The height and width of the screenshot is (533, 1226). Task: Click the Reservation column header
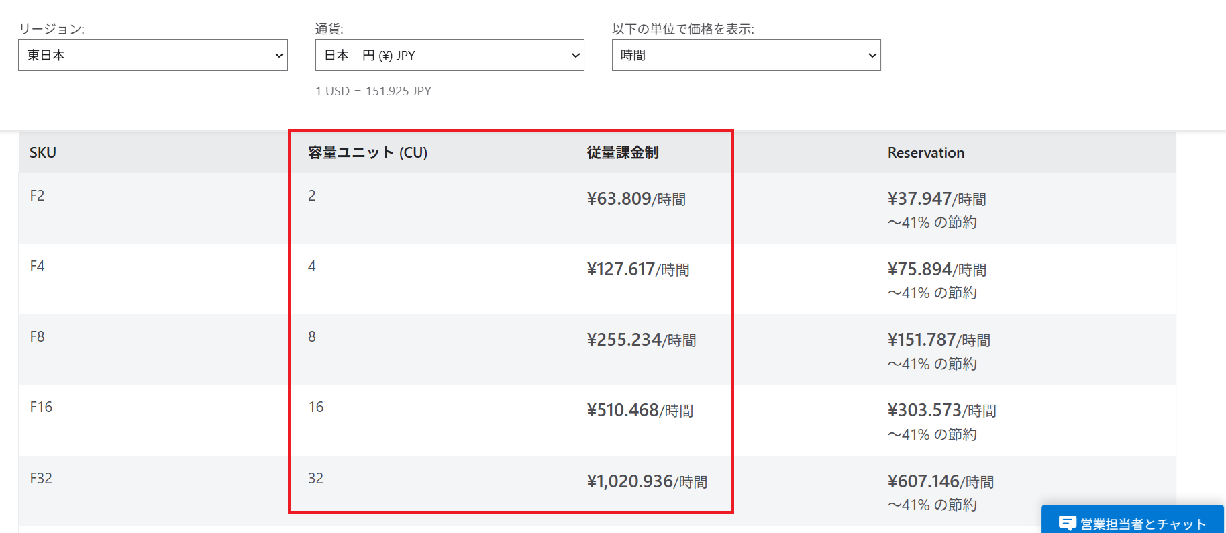click(925, 153)
